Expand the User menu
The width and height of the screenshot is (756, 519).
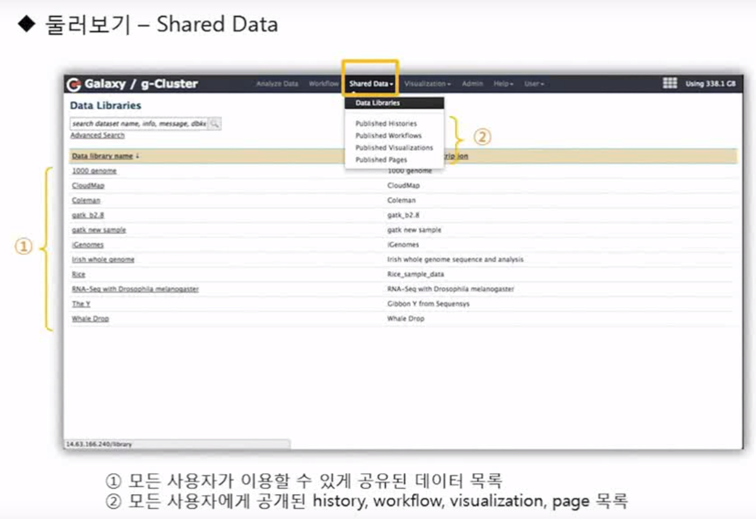534,84
